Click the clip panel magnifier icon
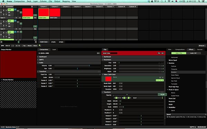 point(159,53)
